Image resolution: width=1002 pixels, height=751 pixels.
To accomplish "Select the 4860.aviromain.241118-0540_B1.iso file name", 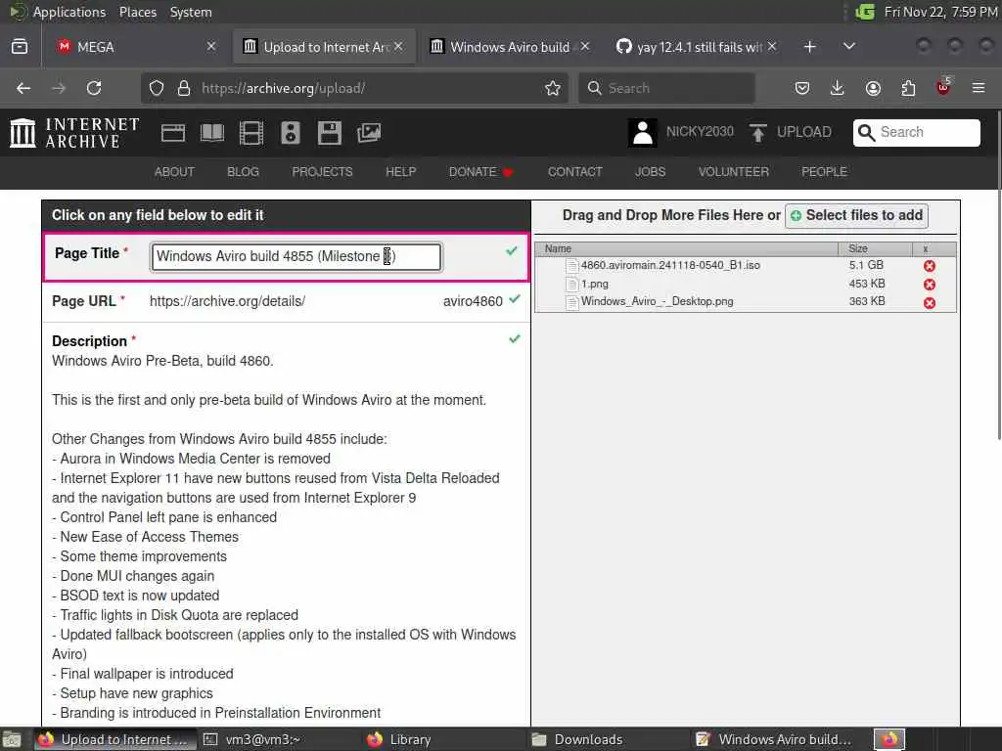I will point(670,265).
